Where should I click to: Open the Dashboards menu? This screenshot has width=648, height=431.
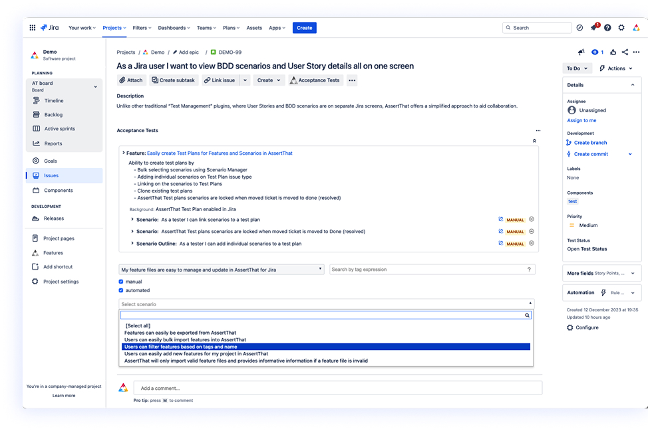(172, 28)
